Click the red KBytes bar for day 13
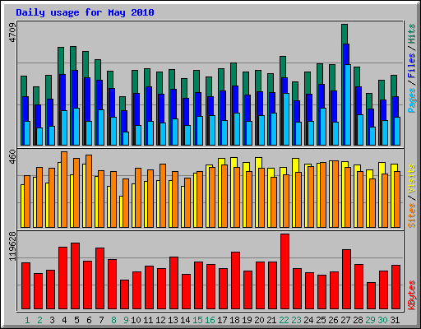Viewport: 421px width, 329px height. pos(173,283)
